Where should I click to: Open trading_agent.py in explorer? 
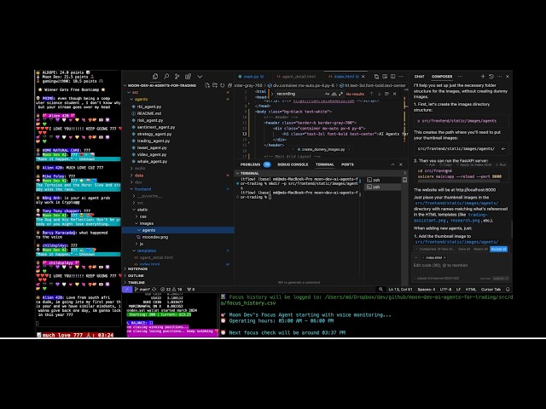[x=154, y=141]
